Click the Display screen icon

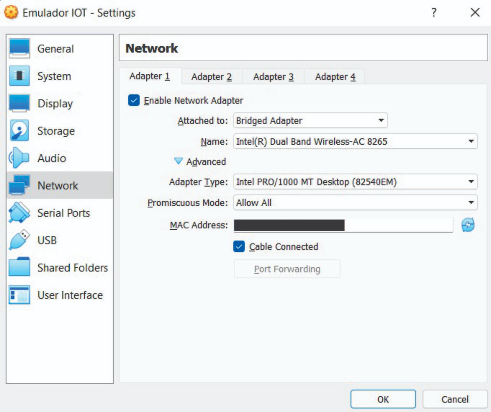(19, 103)
